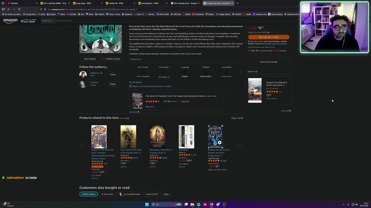Click the Read sample button
This screenshot has height=208, width=371.
[x=90, y=59]
